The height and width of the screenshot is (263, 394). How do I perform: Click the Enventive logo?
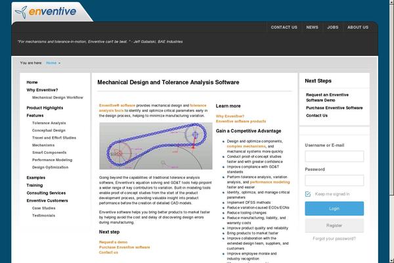[x=45, y=12]
